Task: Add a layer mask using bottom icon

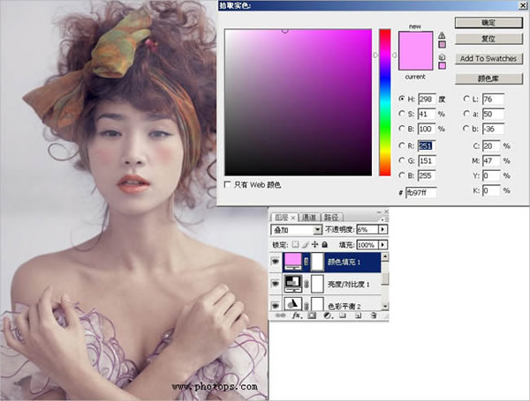Action: pyautogui.click(x=312, y=314)
